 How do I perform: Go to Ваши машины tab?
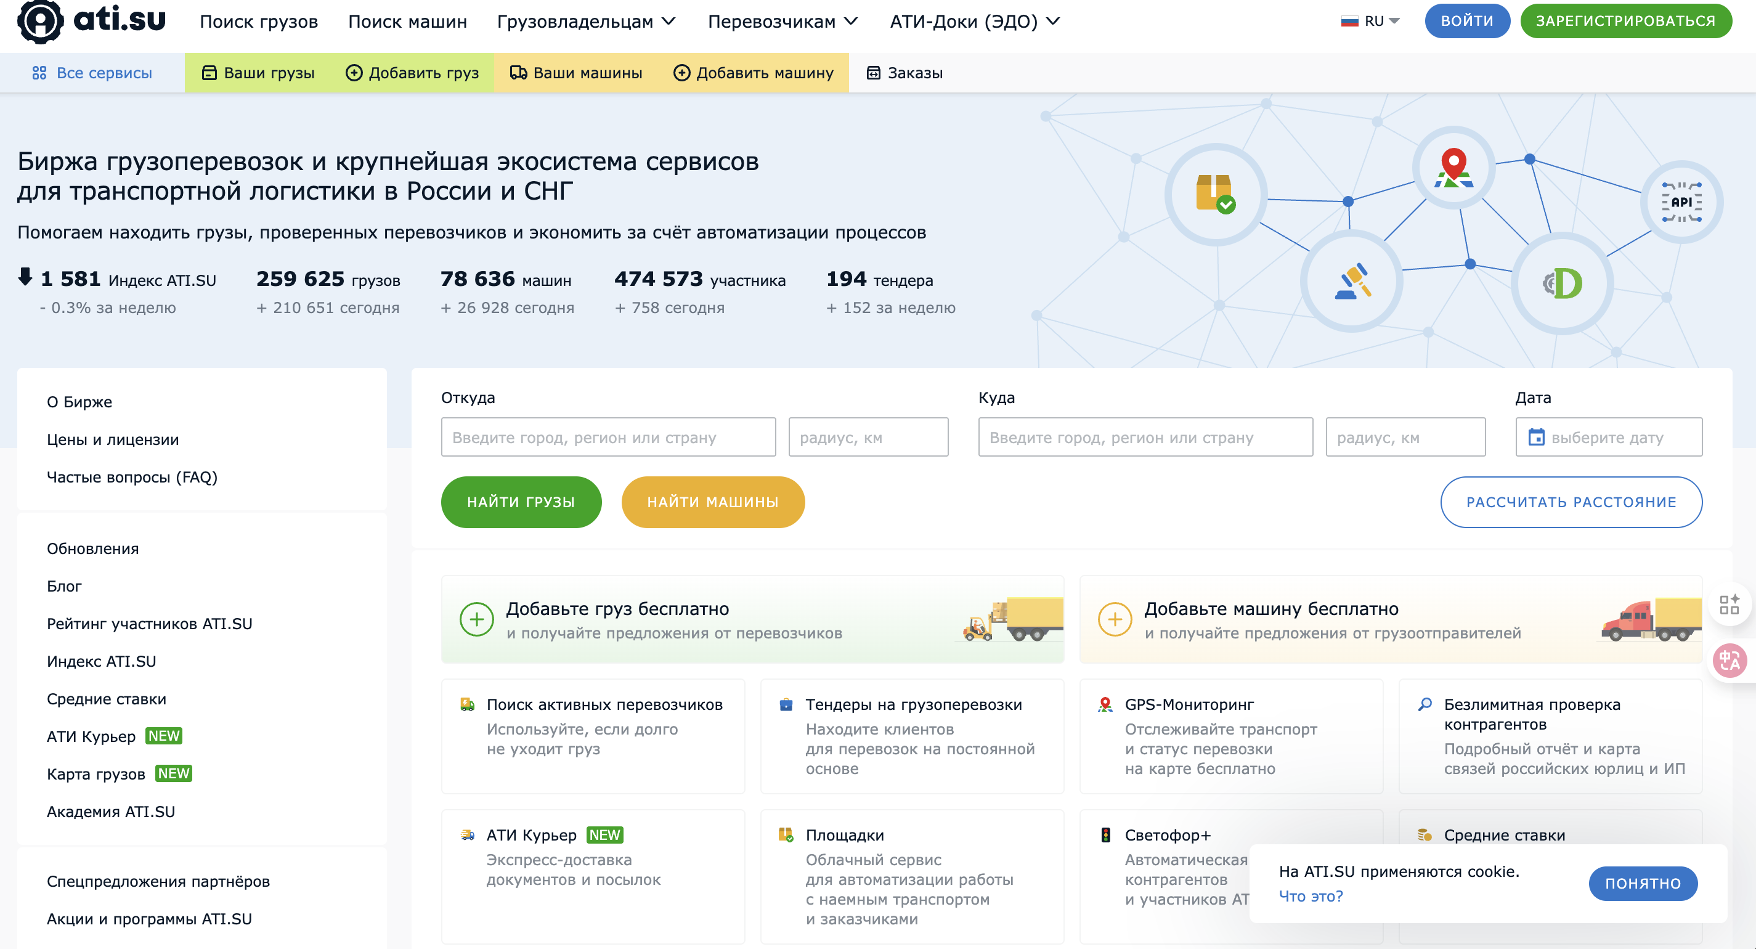576,73
